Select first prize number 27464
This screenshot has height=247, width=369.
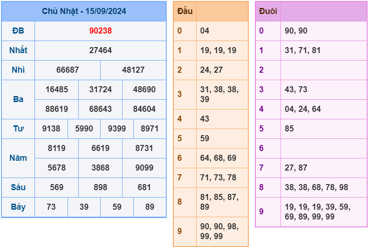tap(101, 50)
